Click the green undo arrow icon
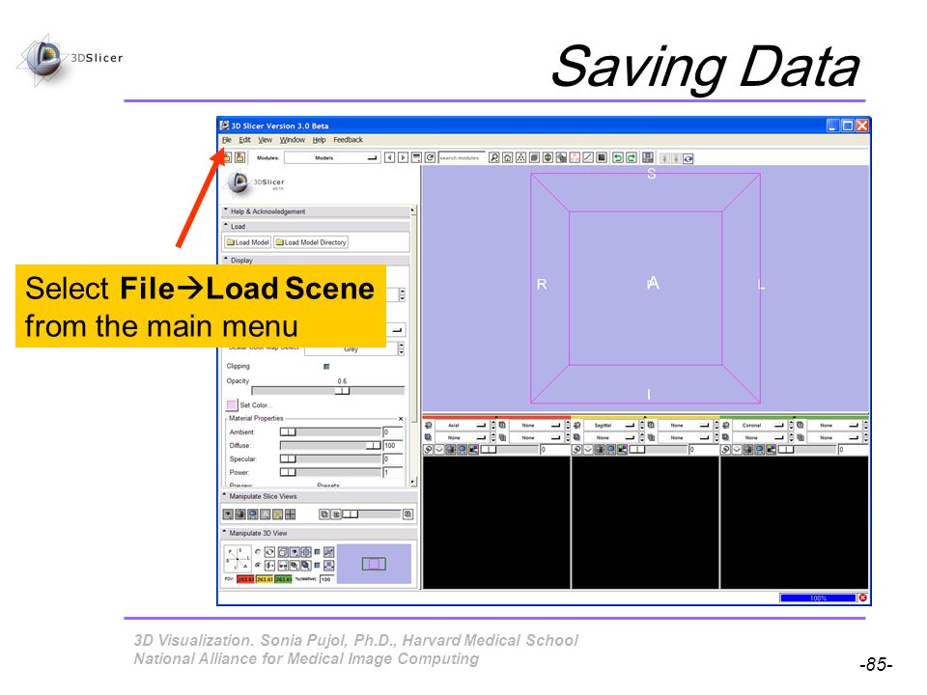927x695 pixels. pos(617,157)
